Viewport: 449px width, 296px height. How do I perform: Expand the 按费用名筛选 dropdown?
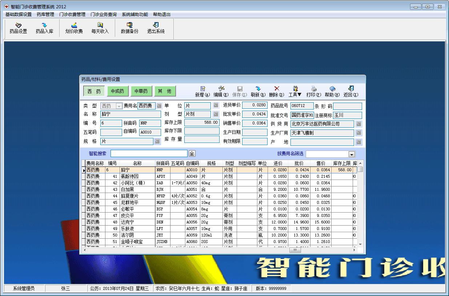click(352, 154)
